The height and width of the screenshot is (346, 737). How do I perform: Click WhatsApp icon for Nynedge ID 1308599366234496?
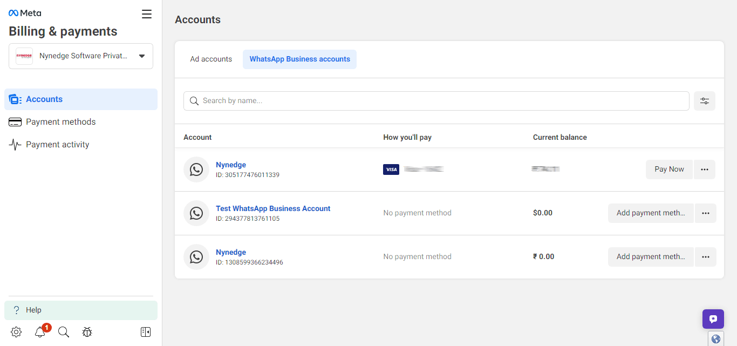(x=196, y=257)
